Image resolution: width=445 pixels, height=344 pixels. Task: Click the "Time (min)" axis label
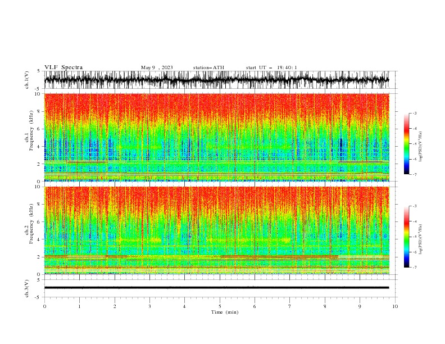[225, 312]
